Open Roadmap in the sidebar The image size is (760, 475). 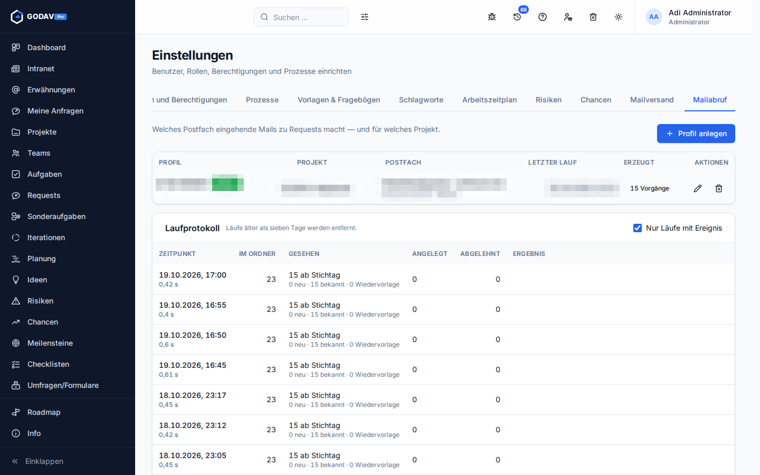click(x=68, y=412)
